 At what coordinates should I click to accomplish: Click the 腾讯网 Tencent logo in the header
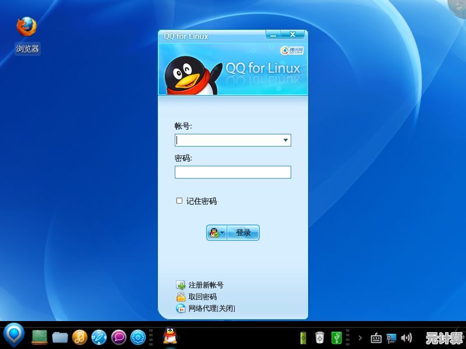292,51
